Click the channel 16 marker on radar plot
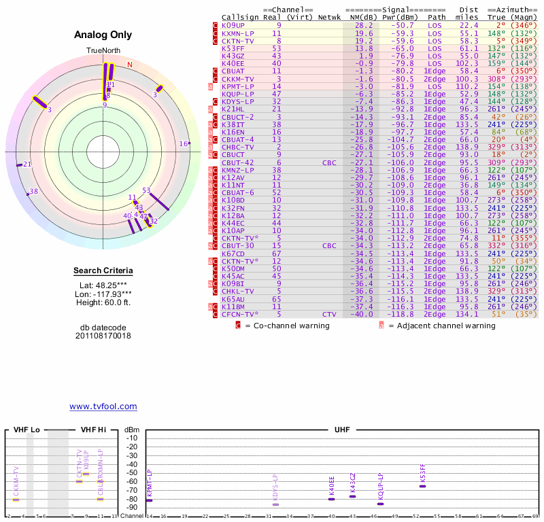Image resolution: width=544 pixels, height=522 pixels. (x=190, y=143)
